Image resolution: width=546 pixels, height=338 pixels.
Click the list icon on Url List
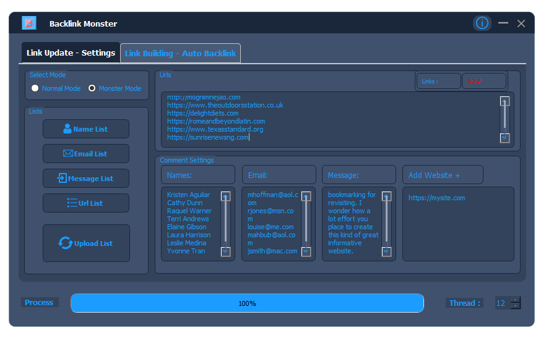[x=72, y=203]
